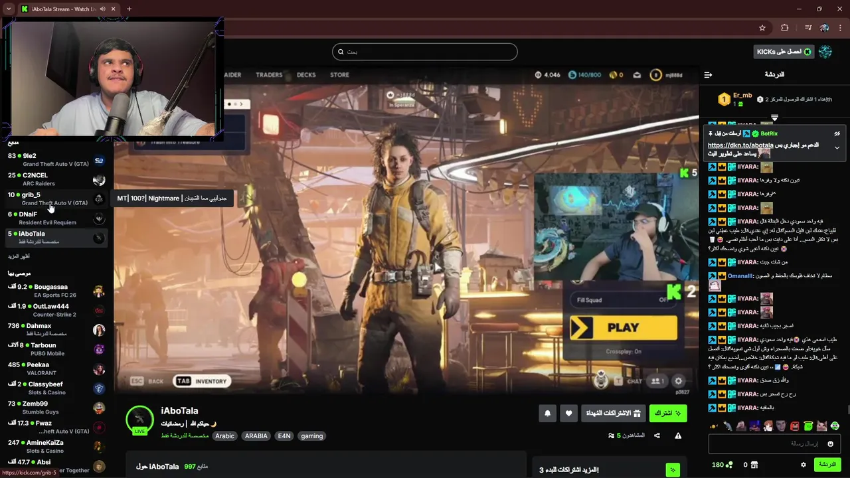Open the gift subscriptions button

[x=613, y=413]
